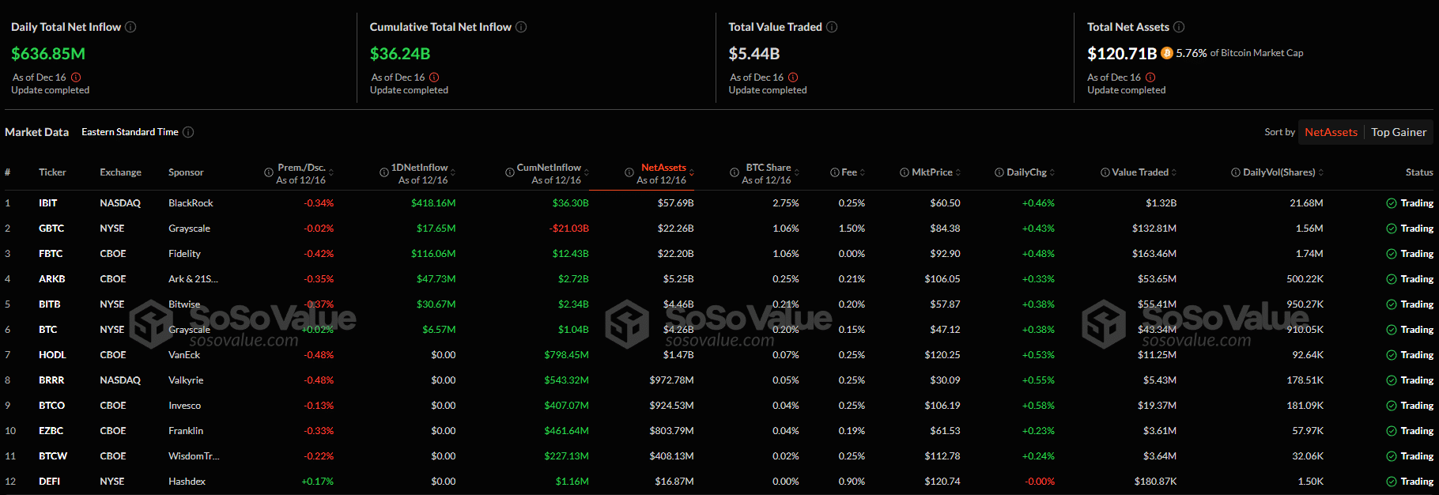
Task: Sort by DailyChg using its sort arrows
Action: click(x=1052, y=172)
